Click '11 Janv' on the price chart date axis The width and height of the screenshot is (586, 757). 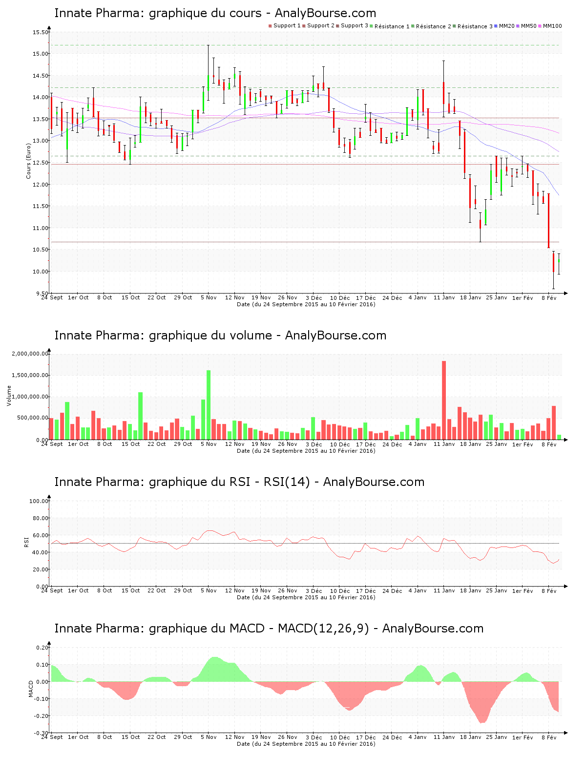444,297
